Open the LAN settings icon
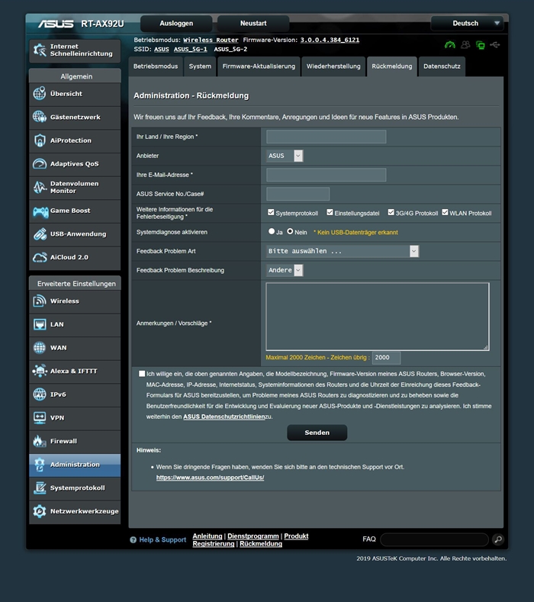534x602 pixels. [40, 324]
